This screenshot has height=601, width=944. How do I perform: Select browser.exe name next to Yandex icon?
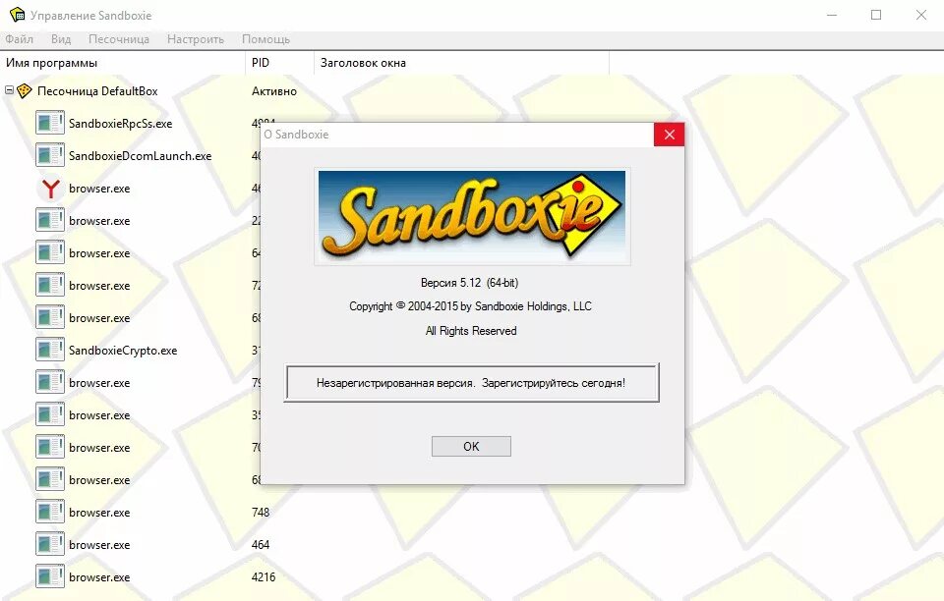tap(99, 189)
